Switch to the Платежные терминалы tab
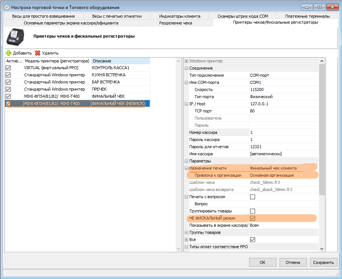Viewport: 342px width, 279px height. (x=307, y=16)
